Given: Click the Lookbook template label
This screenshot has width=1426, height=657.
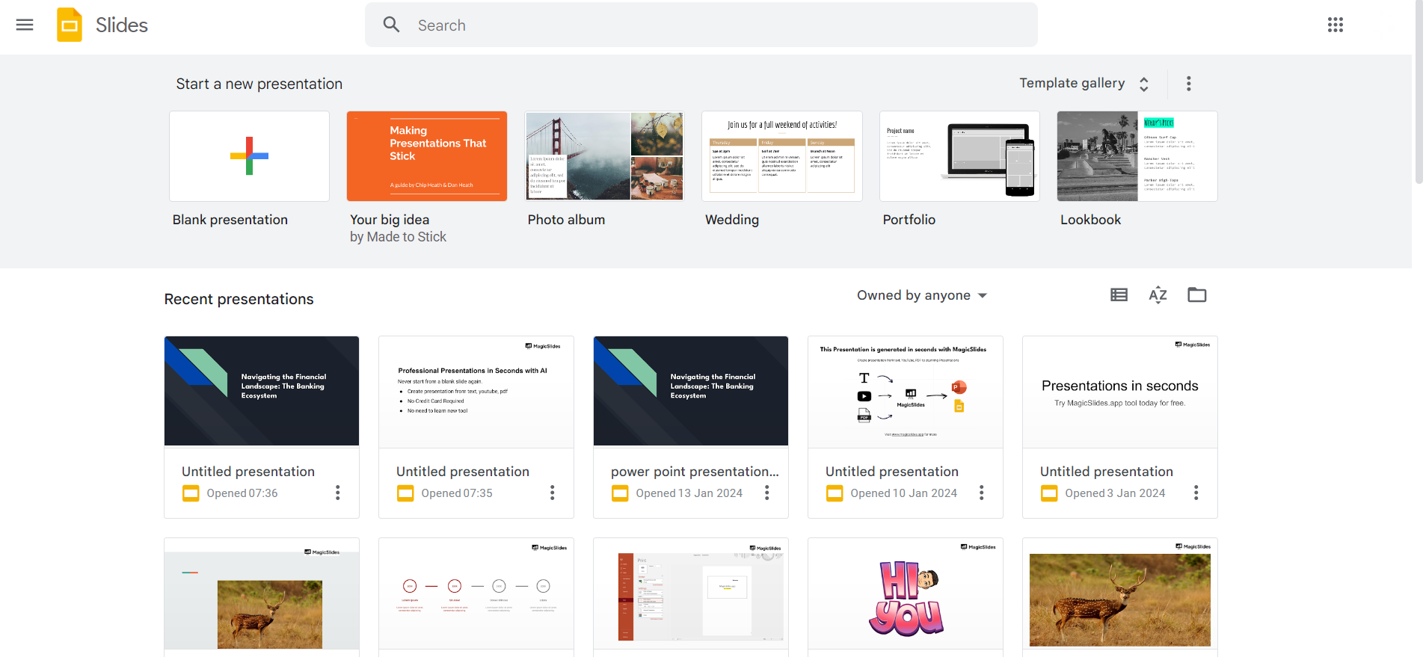Looking at the screenshot, I should click(1090, 220).
